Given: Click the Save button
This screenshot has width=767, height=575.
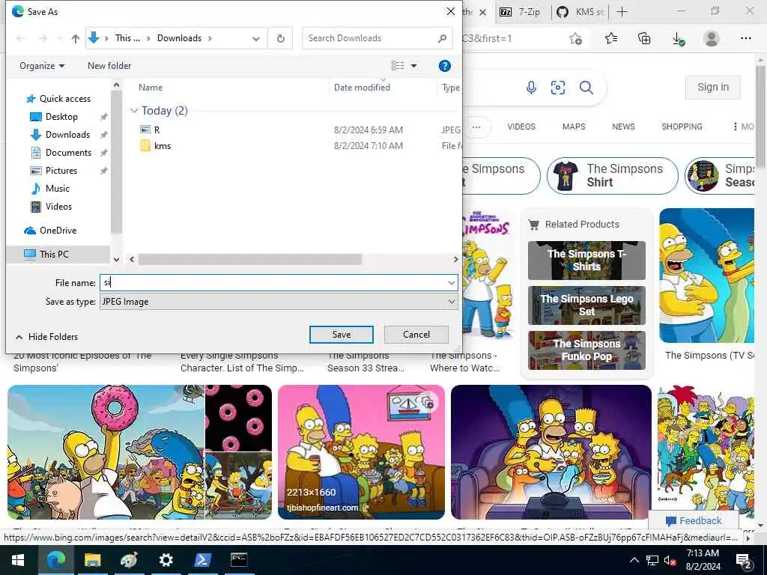Looking at the screenshot, I should (x=342, y=335).
